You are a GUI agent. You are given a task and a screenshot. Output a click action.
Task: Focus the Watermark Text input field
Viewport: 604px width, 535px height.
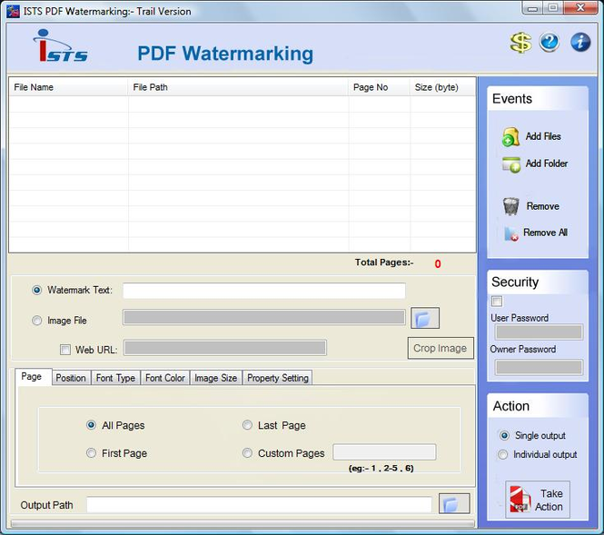tap(264, 291)
